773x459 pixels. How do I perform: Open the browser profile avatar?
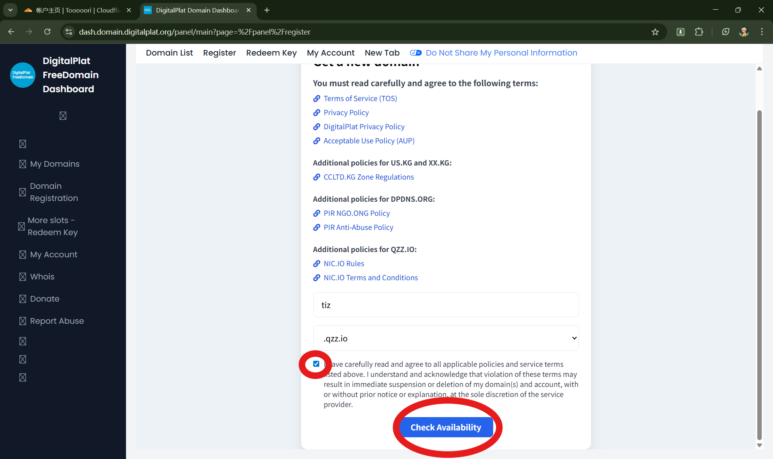pyautogui.click(x=744, y=32)
